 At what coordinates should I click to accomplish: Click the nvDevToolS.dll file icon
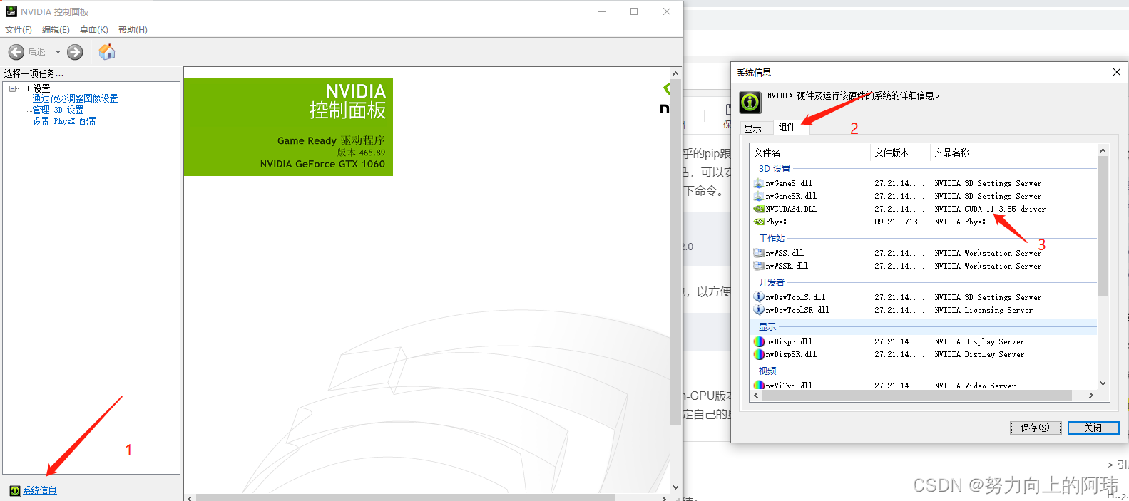click(759, 297)
